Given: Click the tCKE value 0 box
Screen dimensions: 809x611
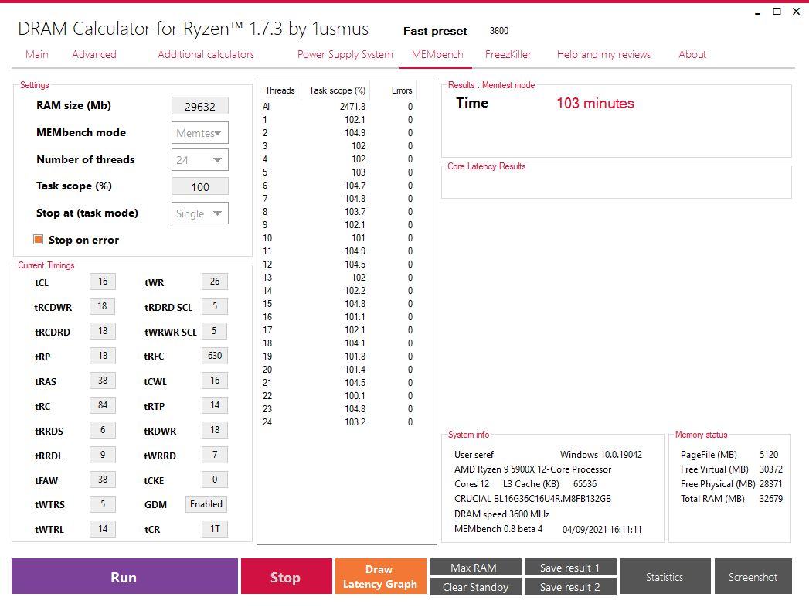Looking at the screenshot, I should coord(215,480).
